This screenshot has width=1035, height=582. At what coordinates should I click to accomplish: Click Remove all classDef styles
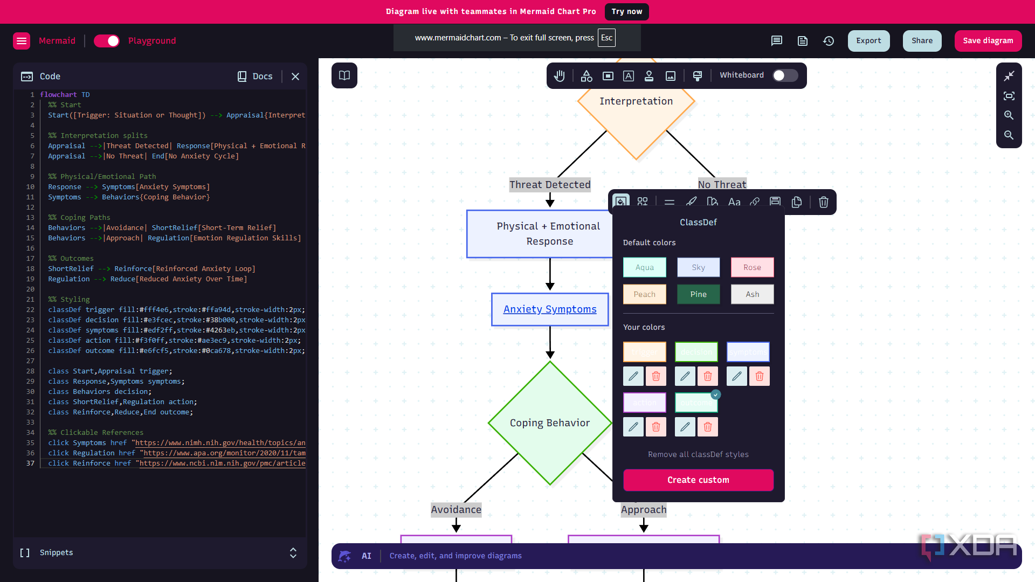pyautogui.click(x=699, y=454)
